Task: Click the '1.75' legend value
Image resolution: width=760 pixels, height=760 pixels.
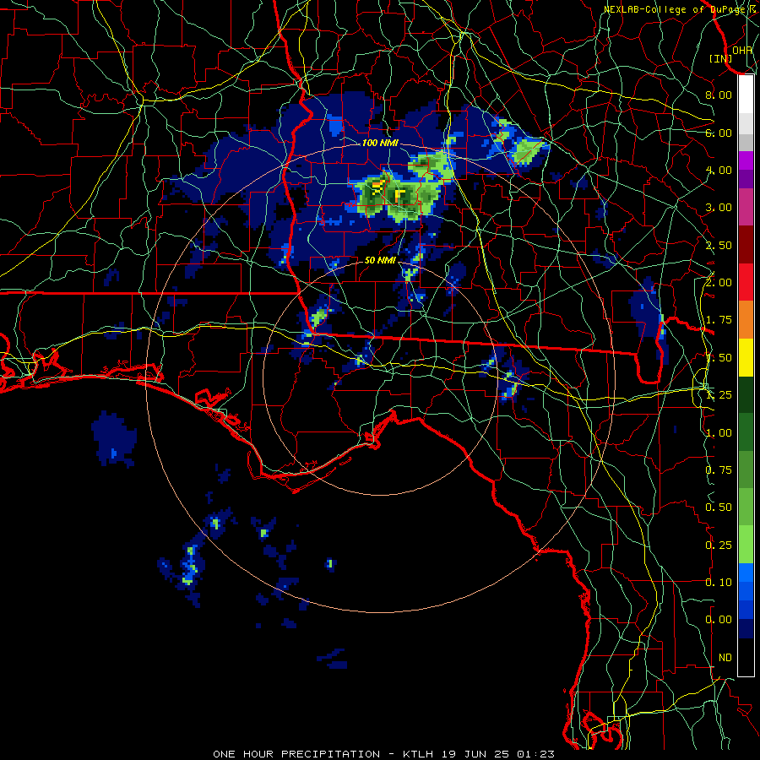Action: 719,320
